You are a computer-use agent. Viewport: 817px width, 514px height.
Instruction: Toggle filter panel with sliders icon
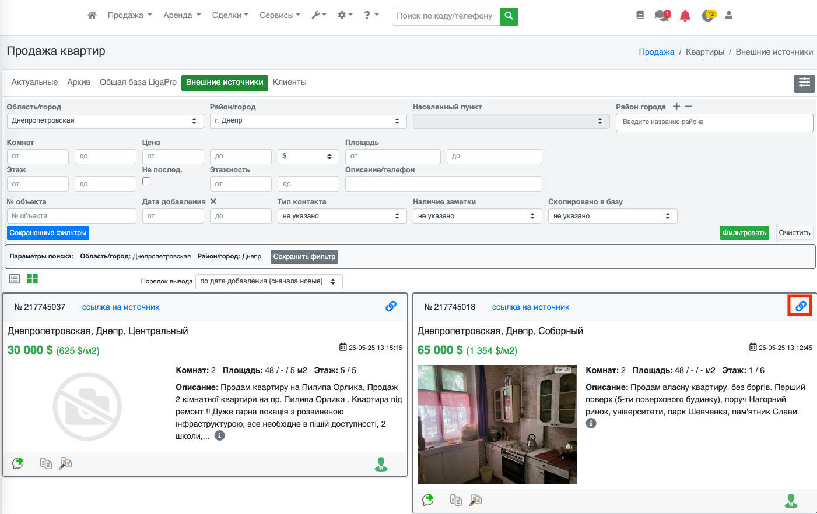click(x=804, y=83)
